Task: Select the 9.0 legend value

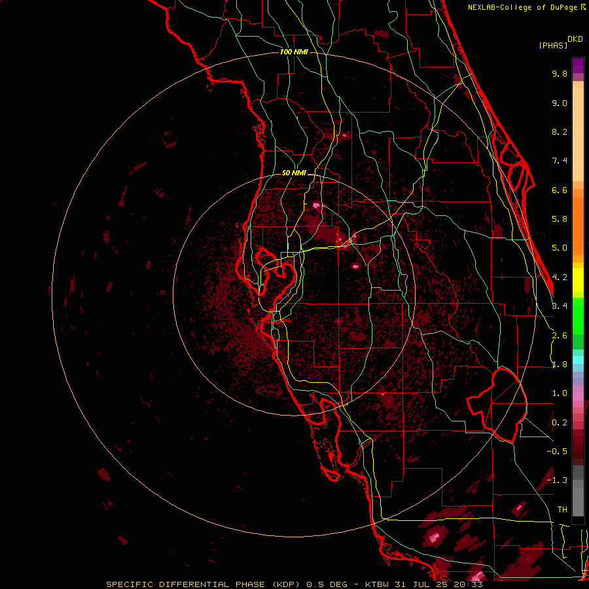Action: 560,103
